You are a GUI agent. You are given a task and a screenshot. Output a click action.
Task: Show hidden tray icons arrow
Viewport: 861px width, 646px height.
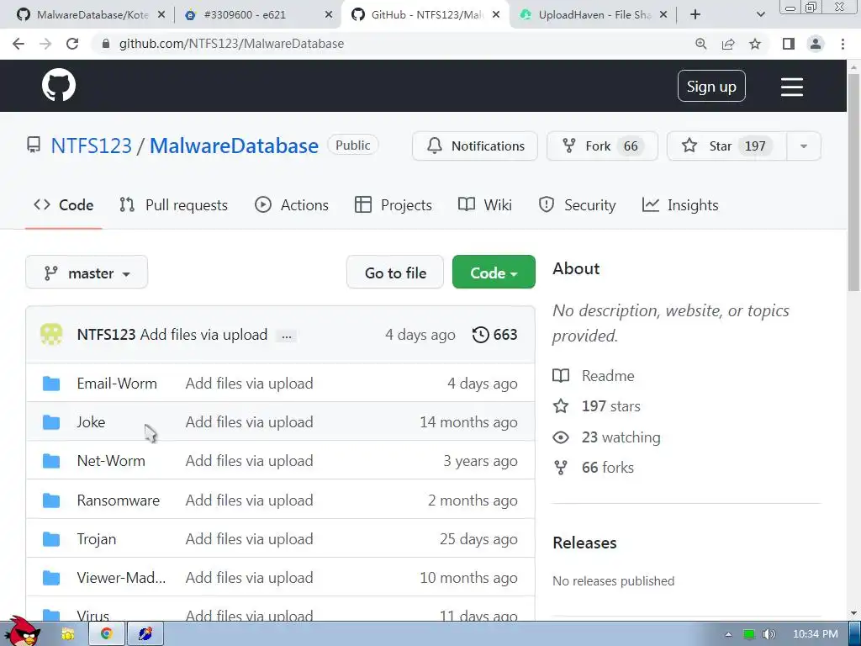[728, 634]
